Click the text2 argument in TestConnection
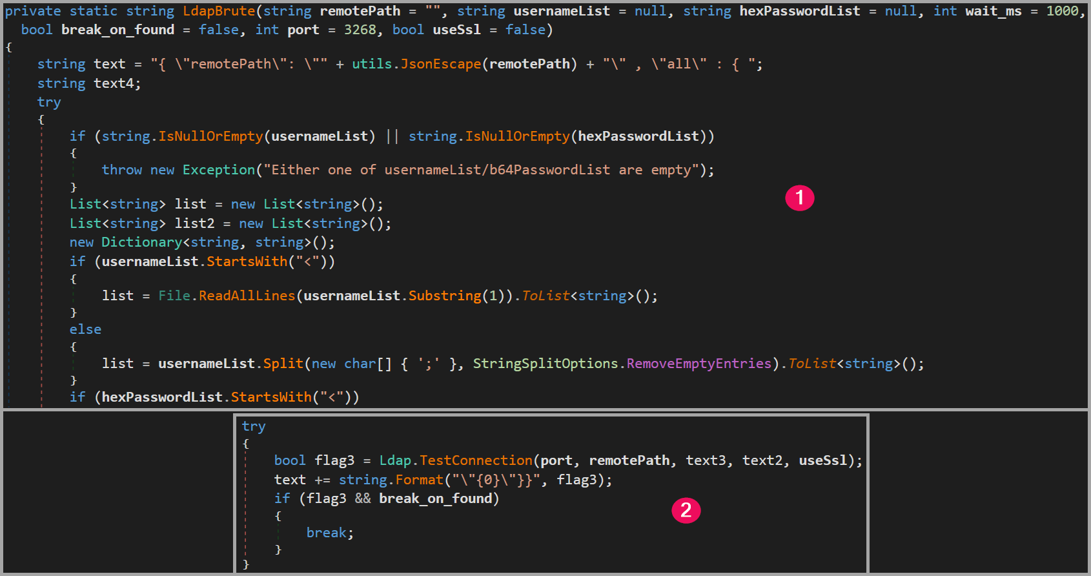This screenshot has height=576, width=1091. click(x=762, y=460)
